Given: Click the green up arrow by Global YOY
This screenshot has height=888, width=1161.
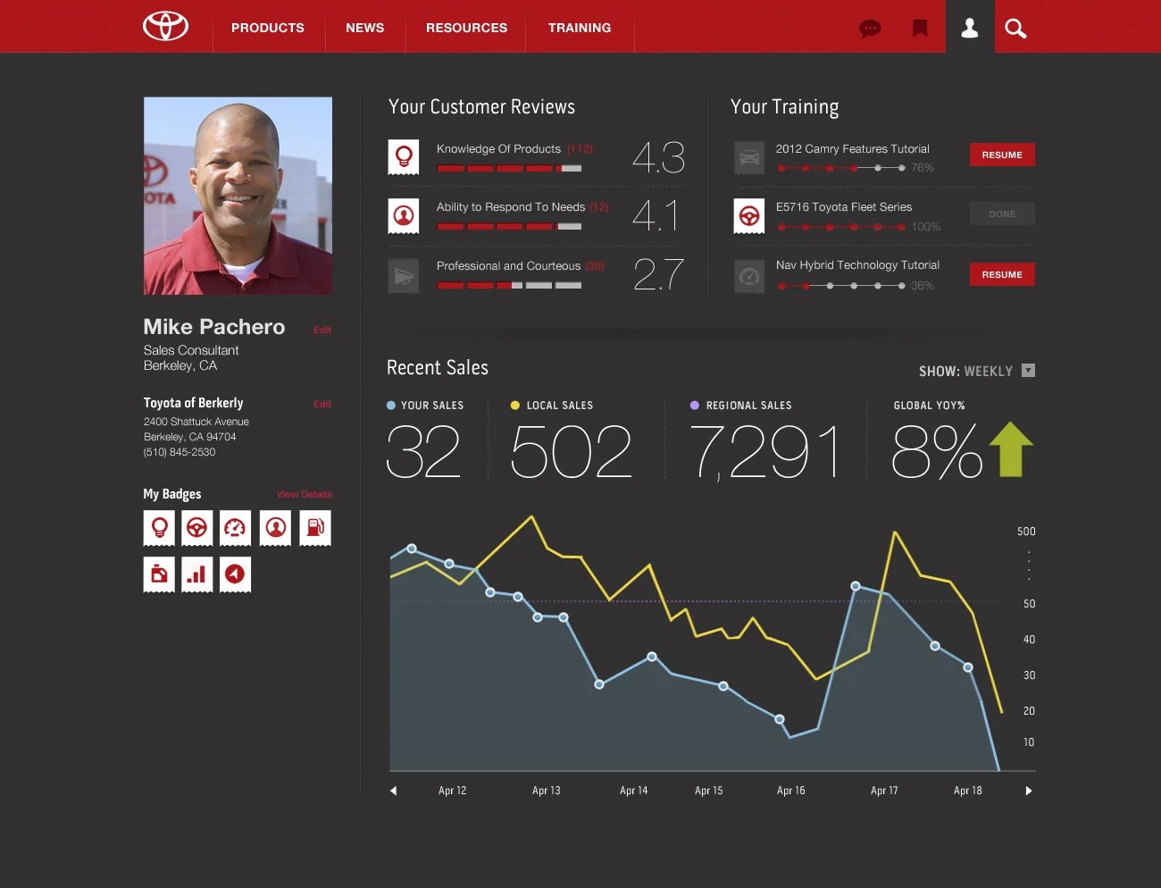Looking at the screenshot, I should [1011, 448].
